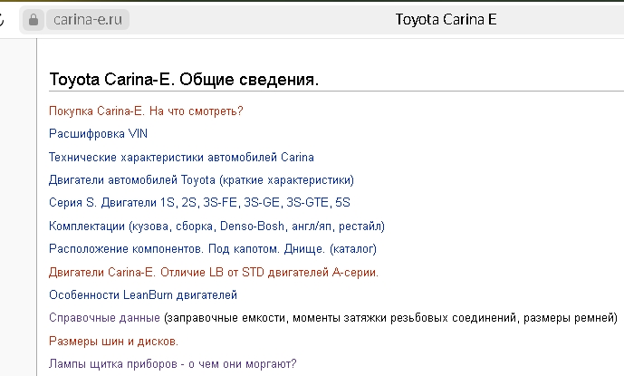Viewport: 624px width, 376px height.
Task: Click the reload icon at left edge
Action: [x=4, y=20]
